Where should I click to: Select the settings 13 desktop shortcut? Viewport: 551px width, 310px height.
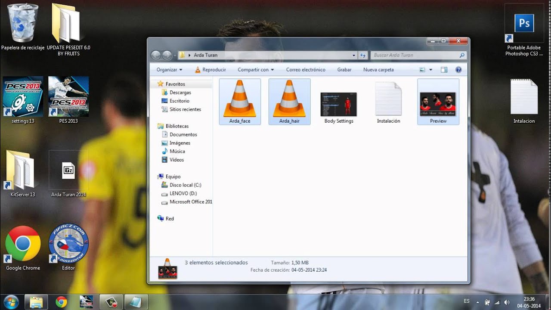pos(23,100)
